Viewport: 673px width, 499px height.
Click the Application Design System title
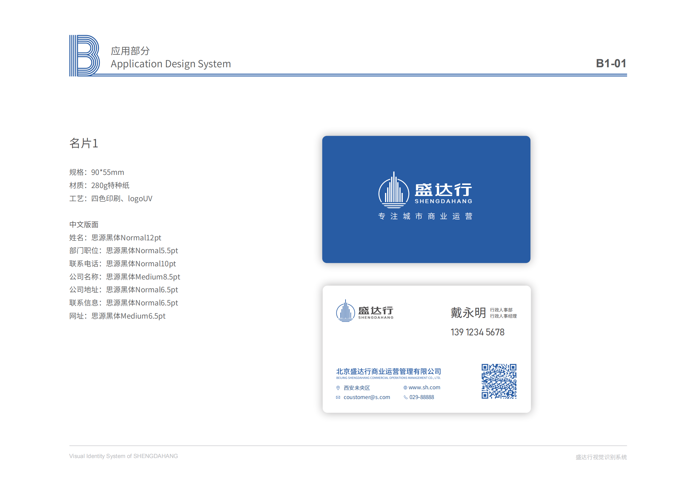(170, 64)
